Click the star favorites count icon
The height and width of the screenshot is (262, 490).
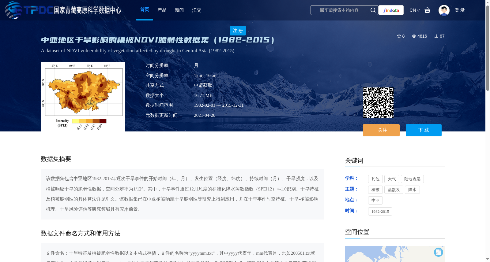coord(399,36)
